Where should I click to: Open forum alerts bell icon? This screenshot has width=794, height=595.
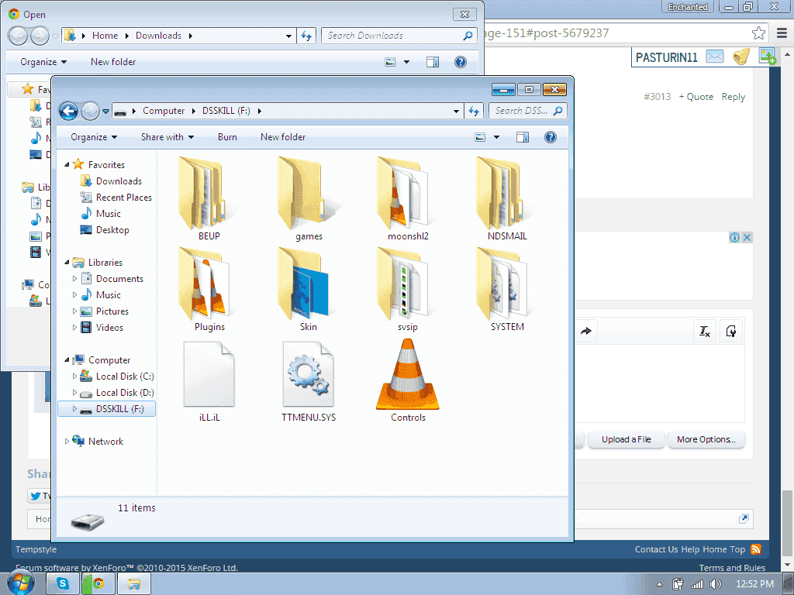741,56
